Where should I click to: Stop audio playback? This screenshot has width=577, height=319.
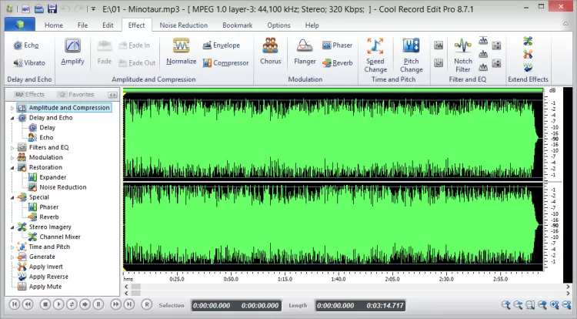pyautogui.click(x=45, y=304)
